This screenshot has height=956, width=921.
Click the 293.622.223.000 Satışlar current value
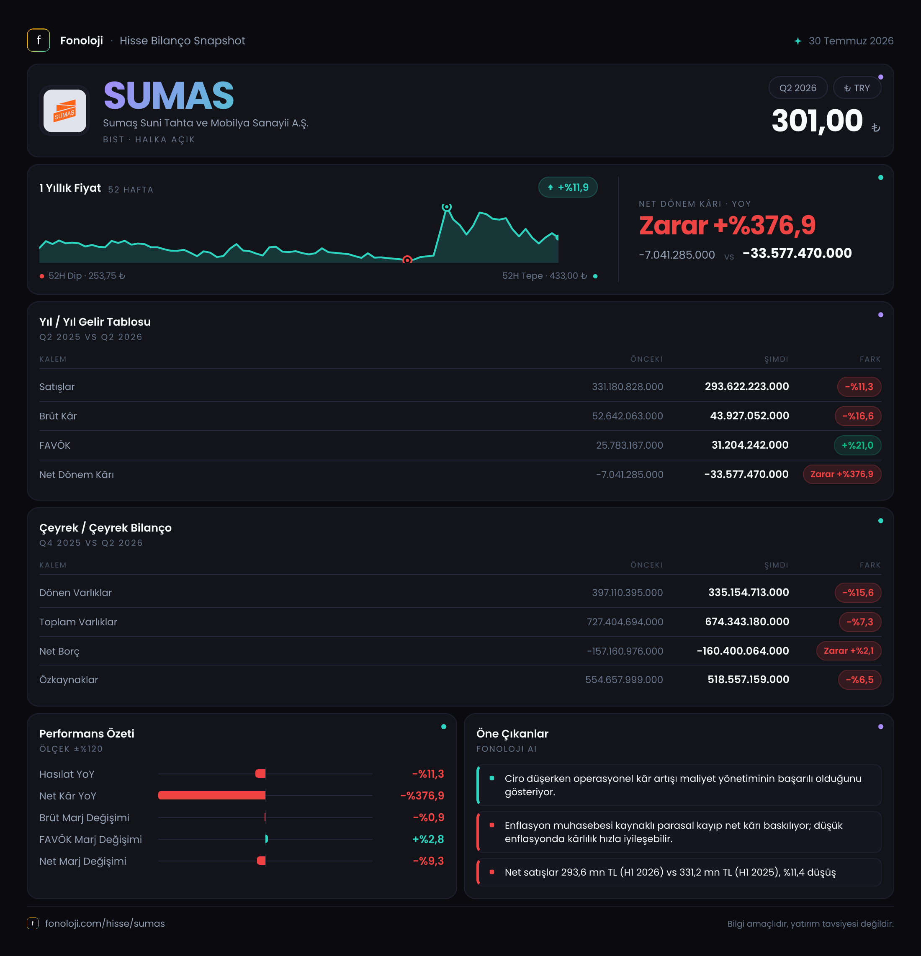click(x=747, y=386)
